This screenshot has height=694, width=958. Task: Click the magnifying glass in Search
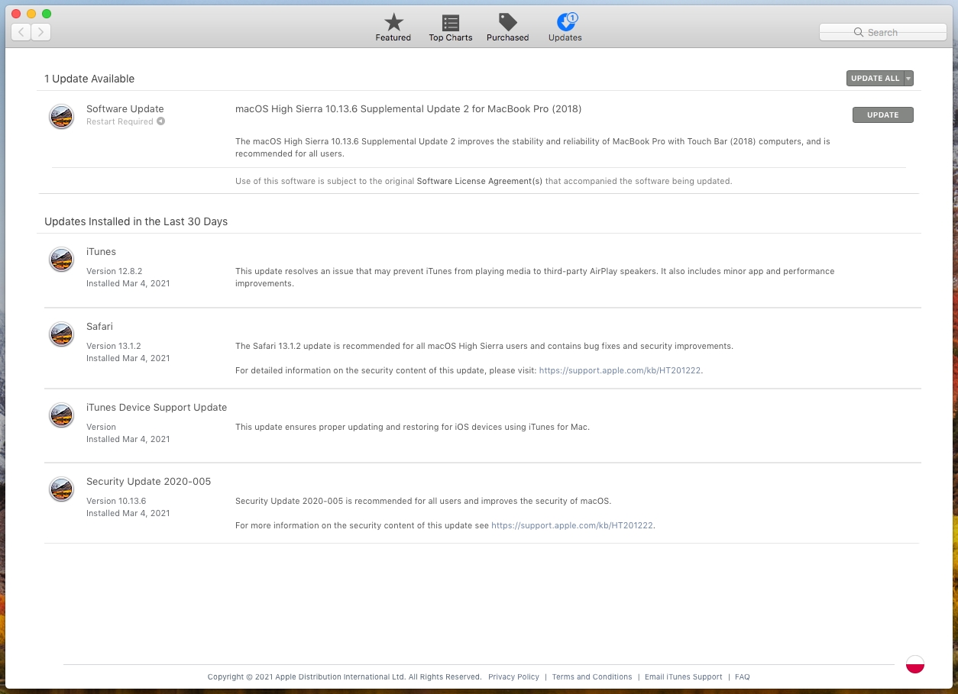(859, 32)
